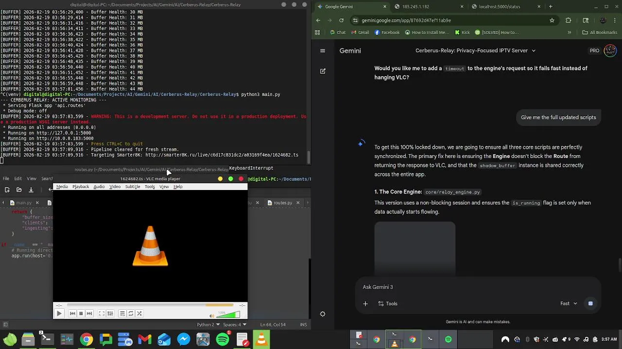Open the Chrome apps grid shortcut
Viewport: 622px width, 349px height.
[318, 32]
